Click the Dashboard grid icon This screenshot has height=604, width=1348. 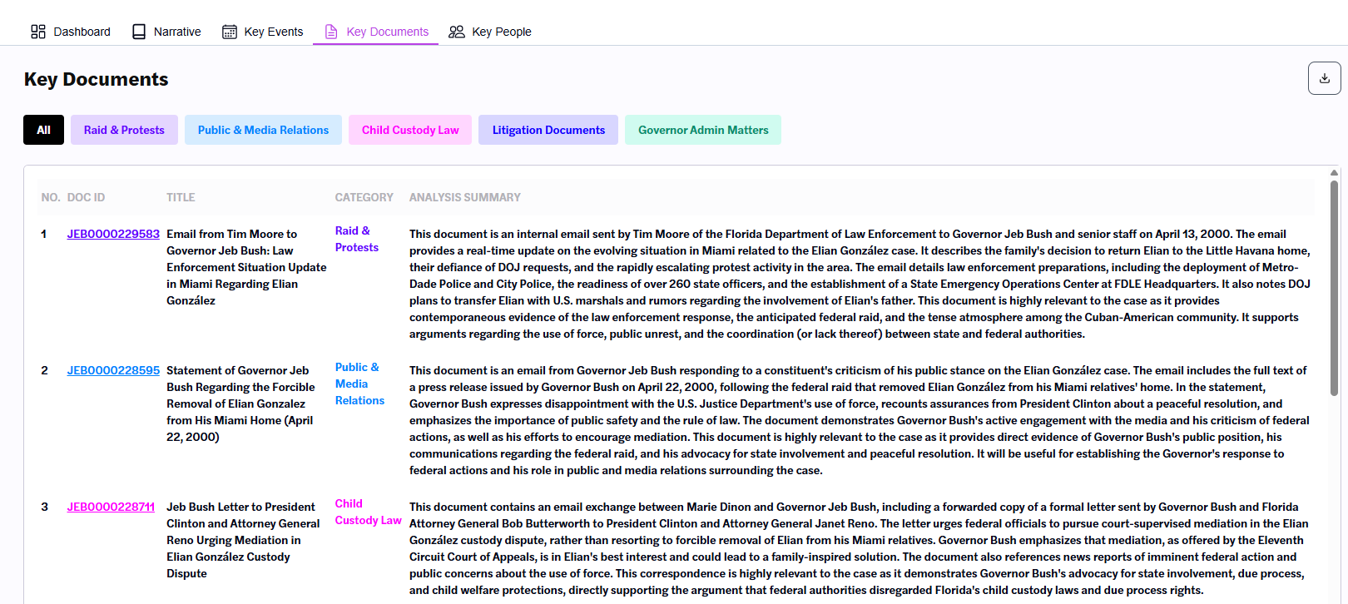coord(38,32)
